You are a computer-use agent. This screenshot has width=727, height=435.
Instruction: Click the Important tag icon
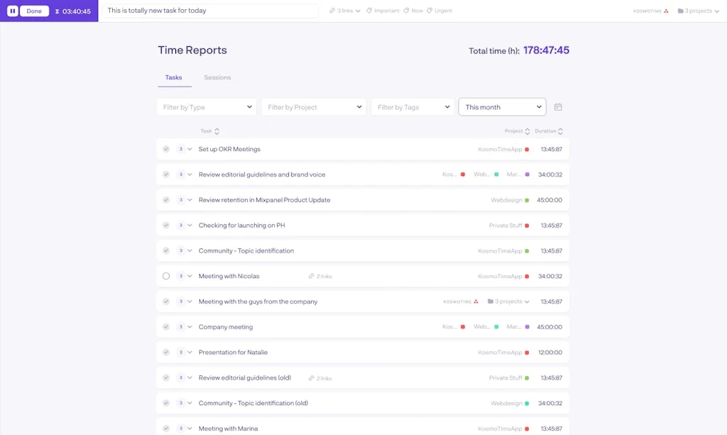[x=370, y=11]
